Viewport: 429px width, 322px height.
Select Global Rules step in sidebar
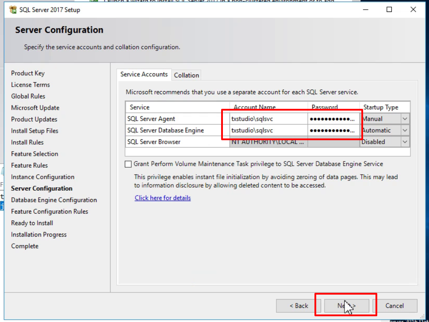pyautogui.click(x=28, y=96)
